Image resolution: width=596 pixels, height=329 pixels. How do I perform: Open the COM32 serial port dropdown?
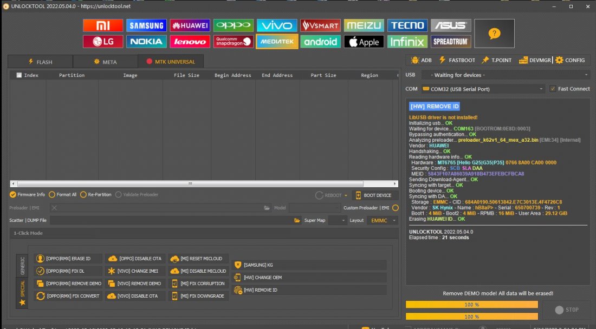pos(483,89)
